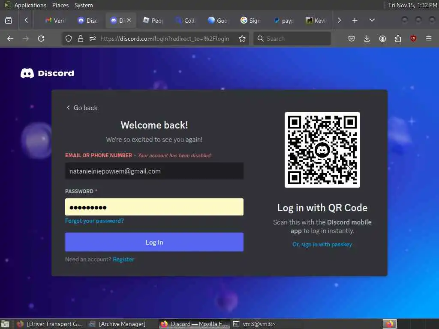Open the list all tabs dropdown
This screenshot has width=439, height=329.
coord(372,21)
